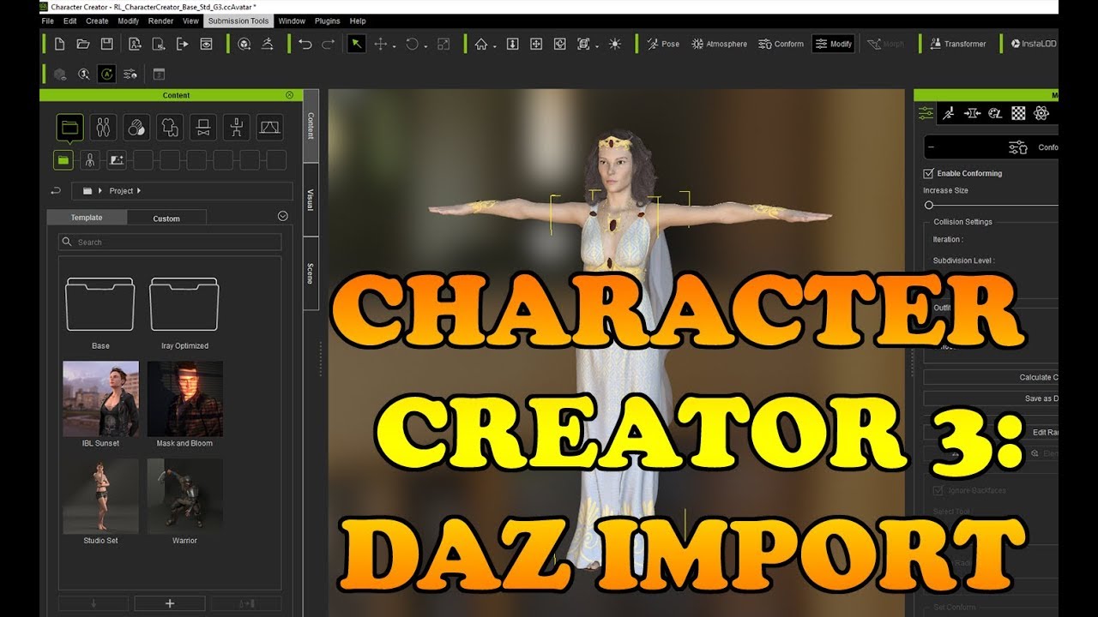1098x617 pixels.
Task: Click the New Project icon in toolbar
Action: click(x=59, y=44)
